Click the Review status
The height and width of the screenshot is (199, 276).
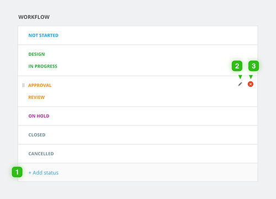pyautogui.click(x=36, y=97)
